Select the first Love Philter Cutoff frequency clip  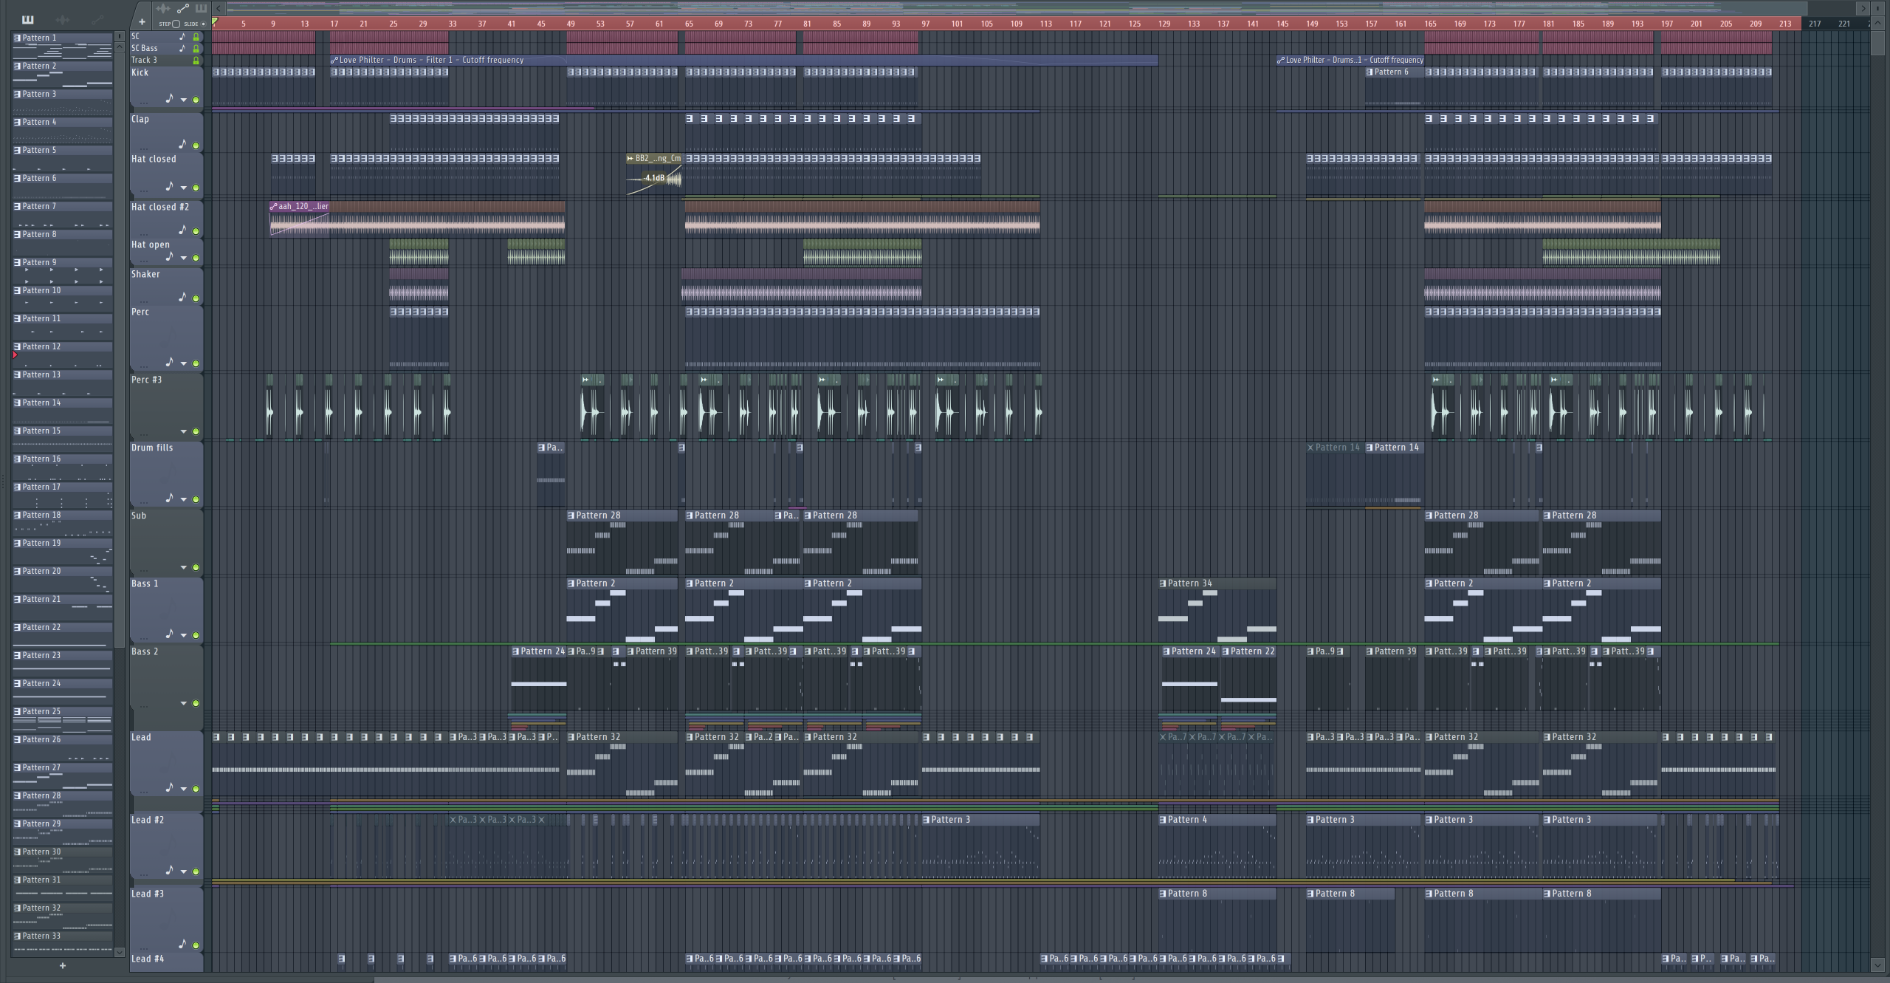(x=743, y=60)
